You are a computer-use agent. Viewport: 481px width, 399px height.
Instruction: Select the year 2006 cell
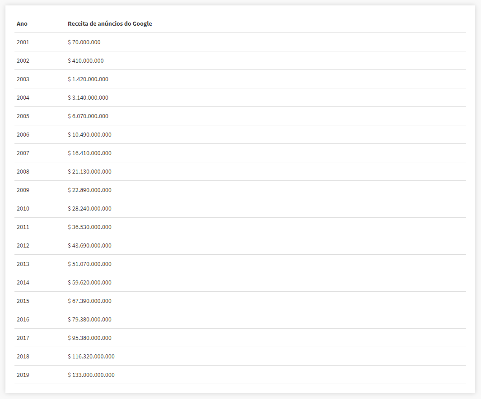click(23, 134)
